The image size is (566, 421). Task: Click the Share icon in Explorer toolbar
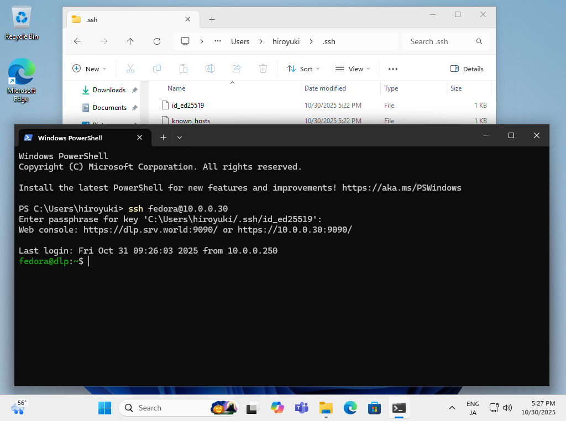coord(237,69)
